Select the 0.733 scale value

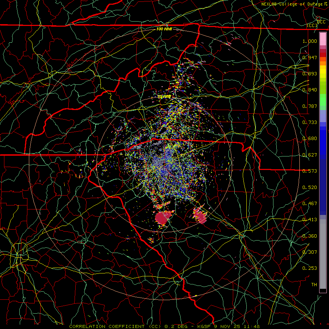coord(310,122)
